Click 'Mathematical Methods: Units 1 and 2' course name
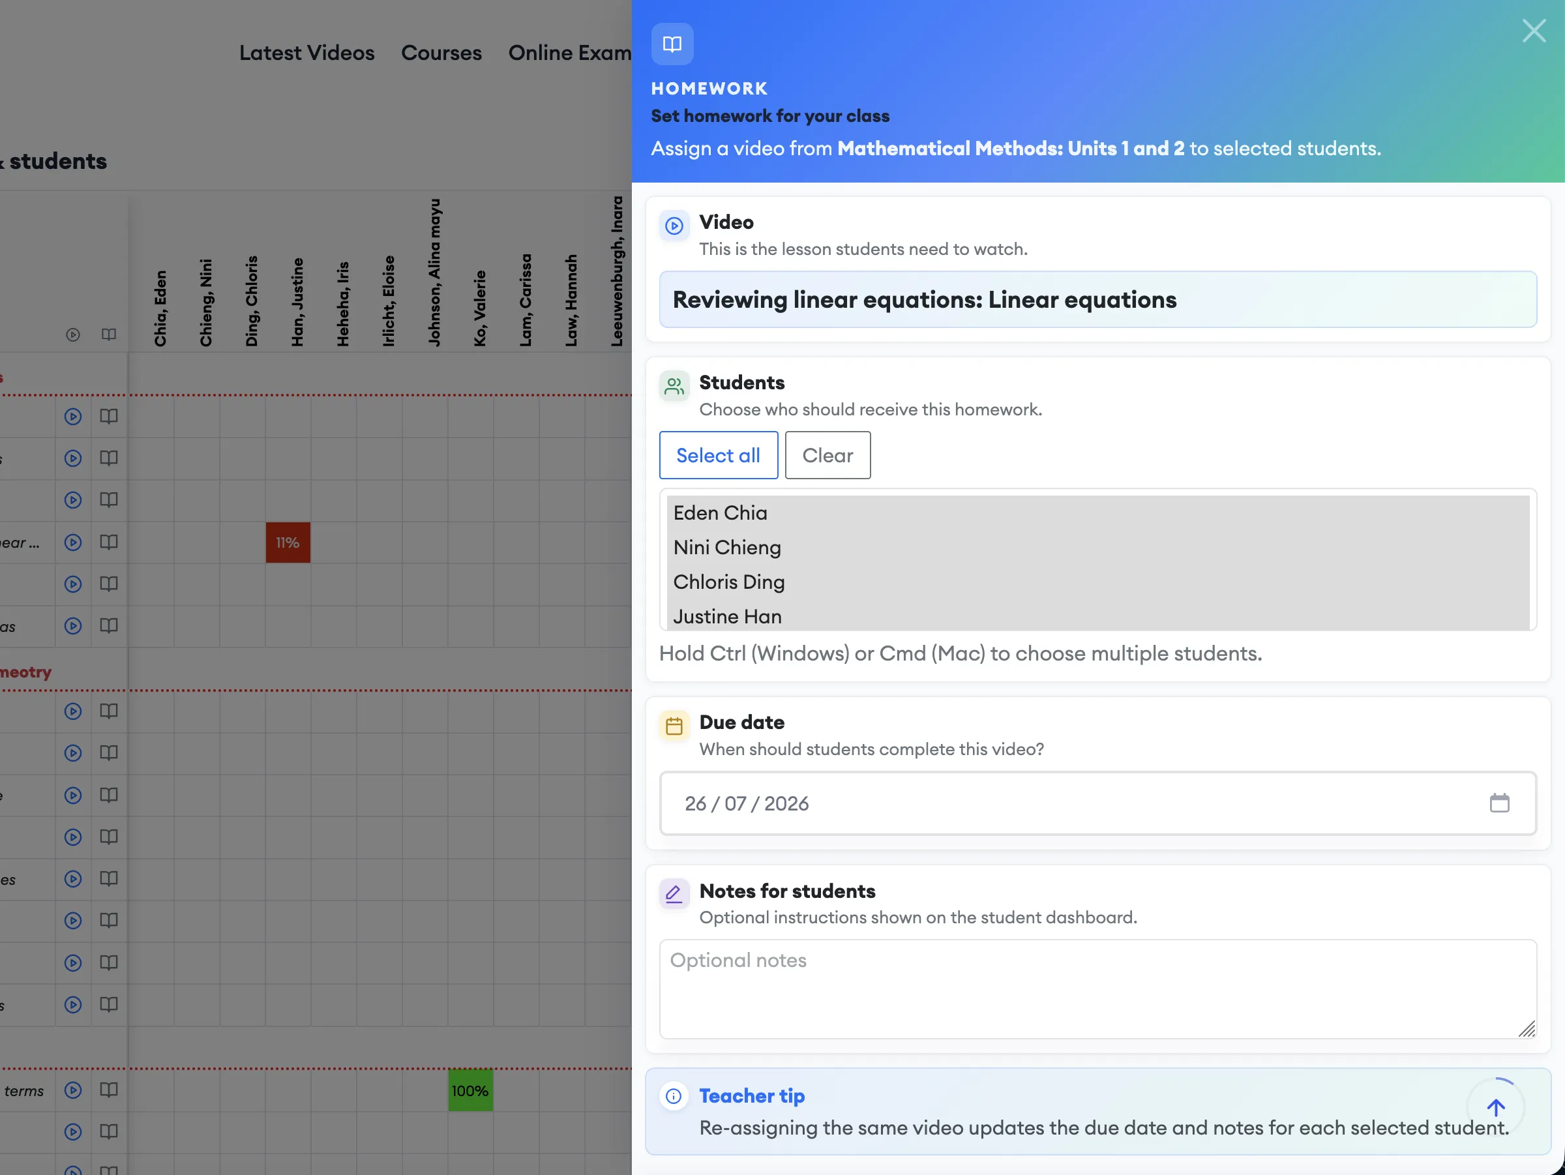Screen dimensions: 1565x1175 coord(1010,149)
